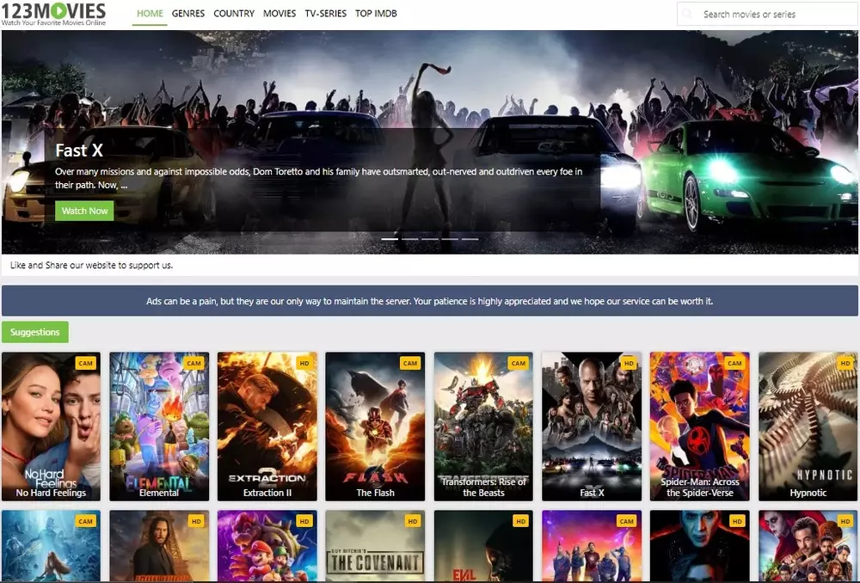Click the Watch Your Favorite Movies Online tagline
Image resolution: width=860 pixels, height=583 pixels.
click(53, 23)
